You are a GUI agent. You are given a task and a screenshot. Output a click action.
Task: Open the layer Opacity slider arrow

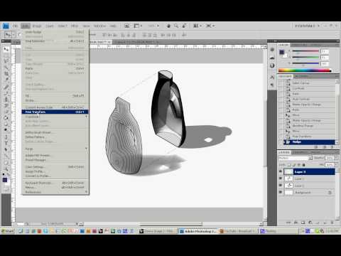point(336,158)
